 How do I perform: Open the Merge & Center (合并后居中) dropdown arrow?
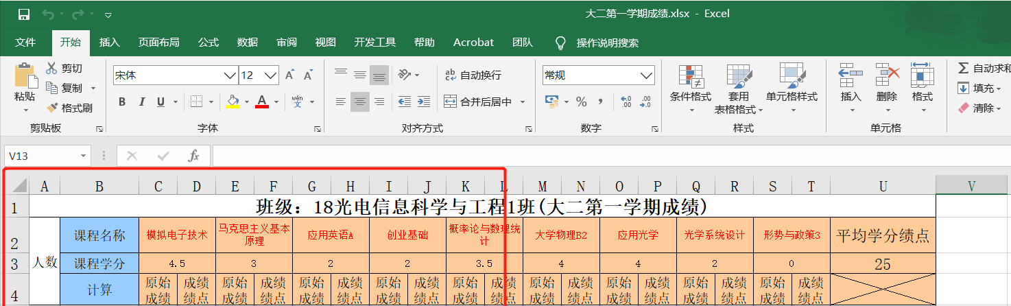[x=523, y=102]
